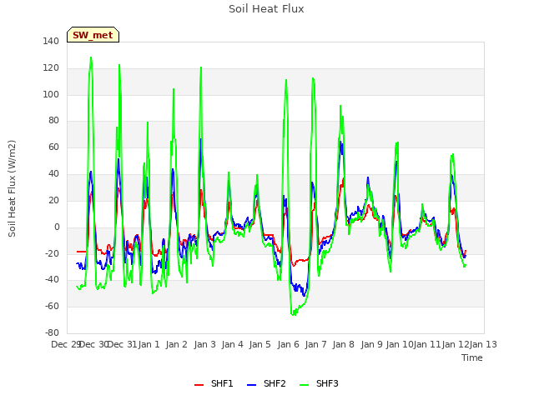Click the Soil Heat Flux (W/m2) axis title

click(x=12, y=188)
